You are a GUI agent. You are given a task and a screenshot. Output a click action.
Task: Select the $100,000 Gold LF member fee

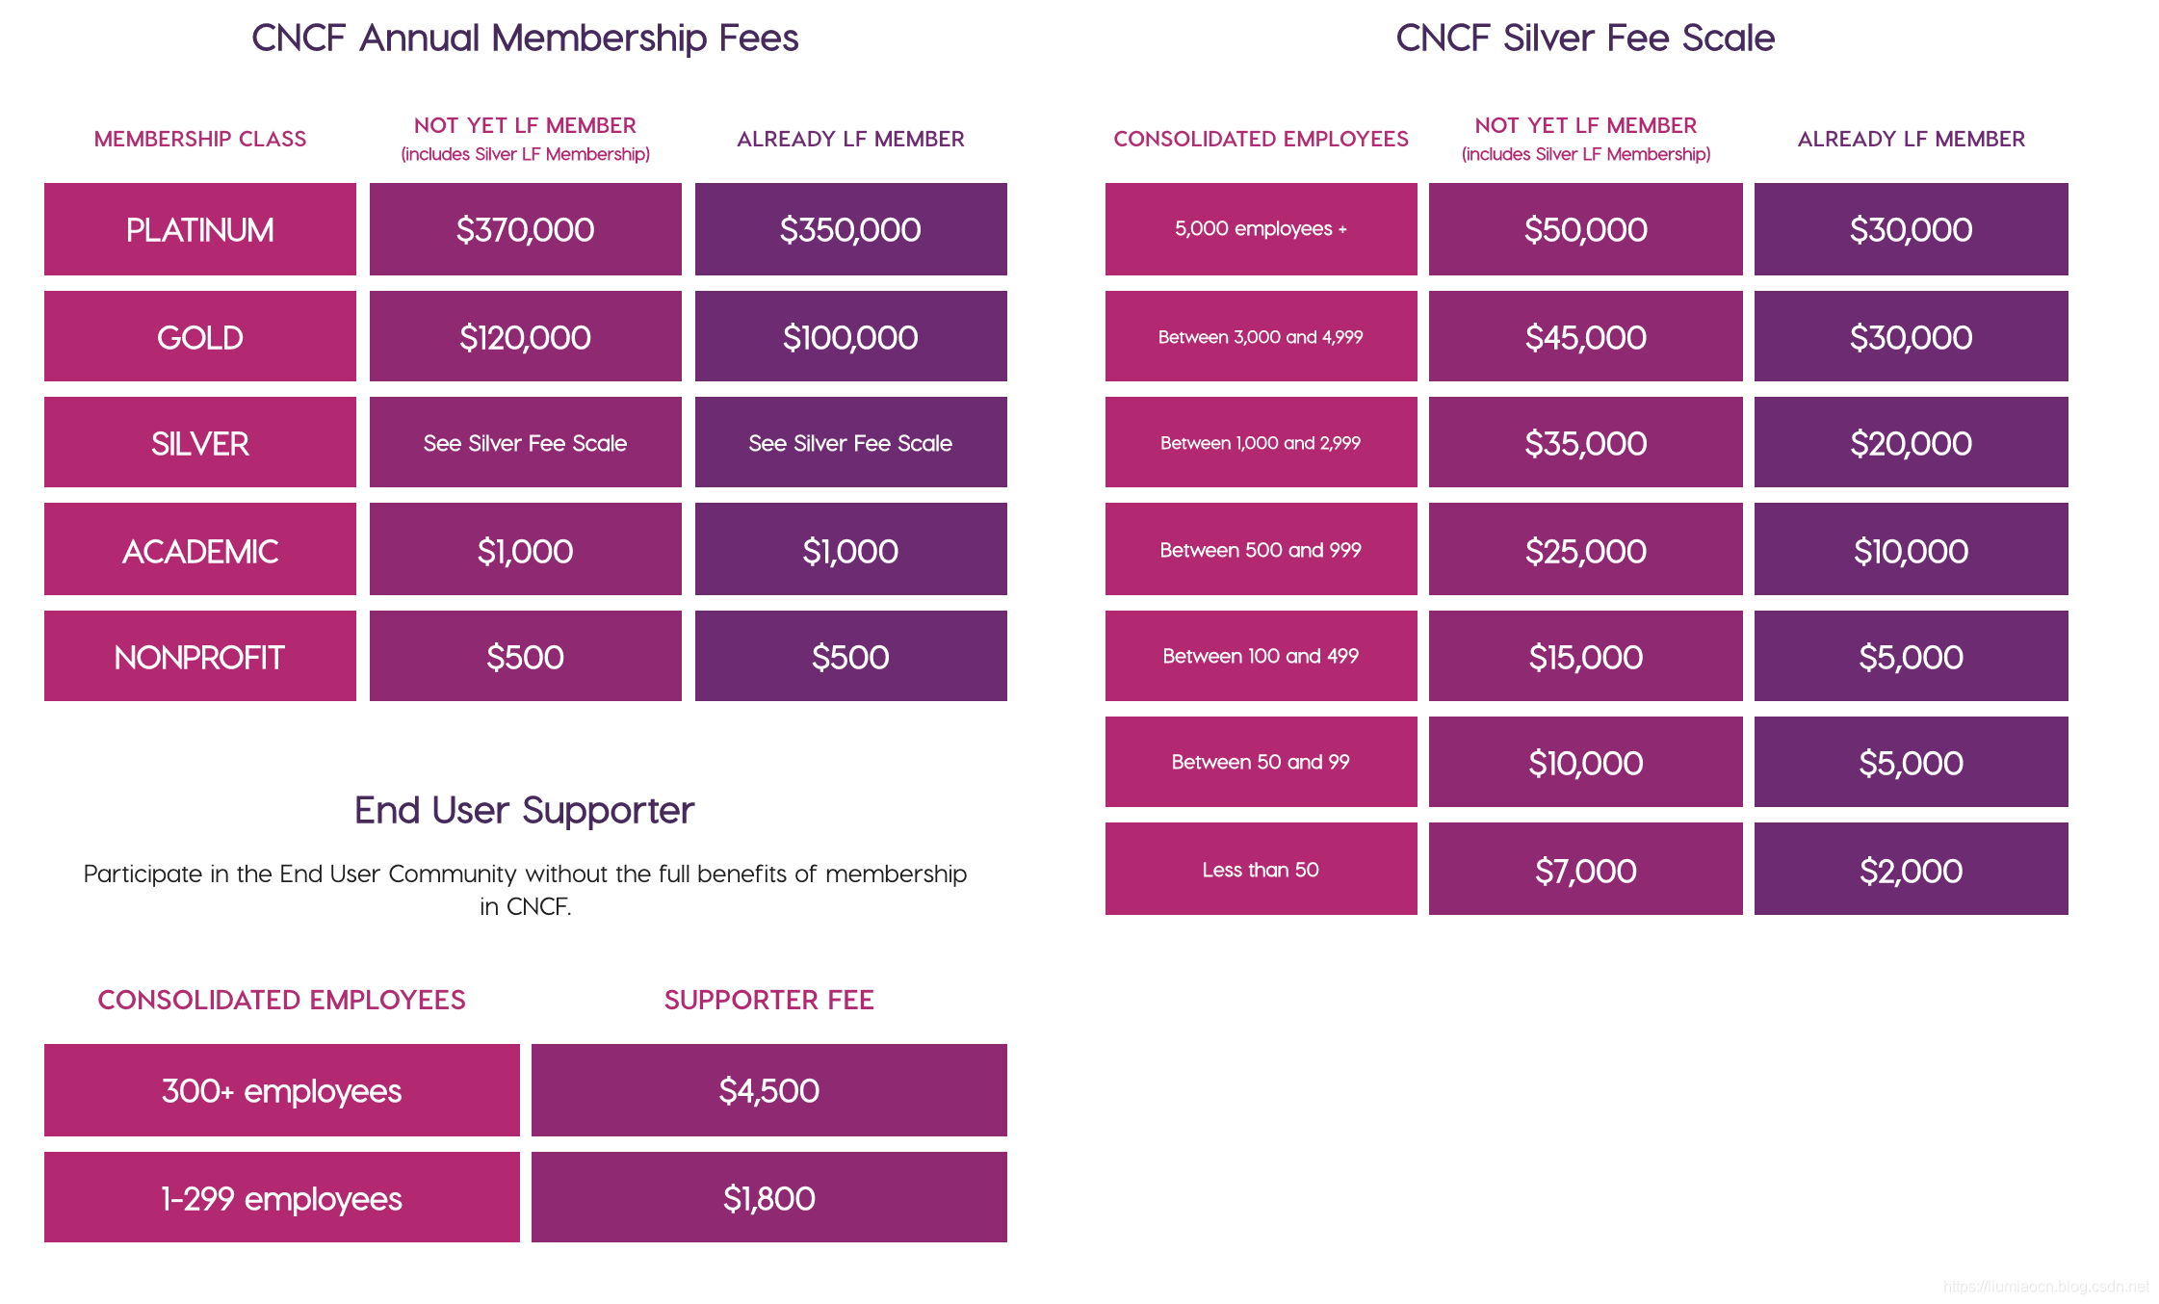tap(850, 336)
